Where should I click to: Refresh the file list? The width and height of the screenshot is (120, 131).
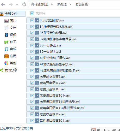click(24, 4)
